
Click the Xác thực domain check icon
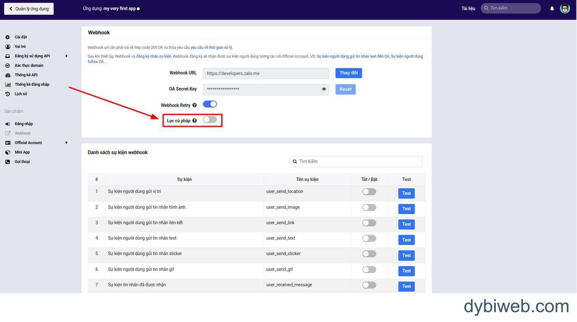point(7,65)
